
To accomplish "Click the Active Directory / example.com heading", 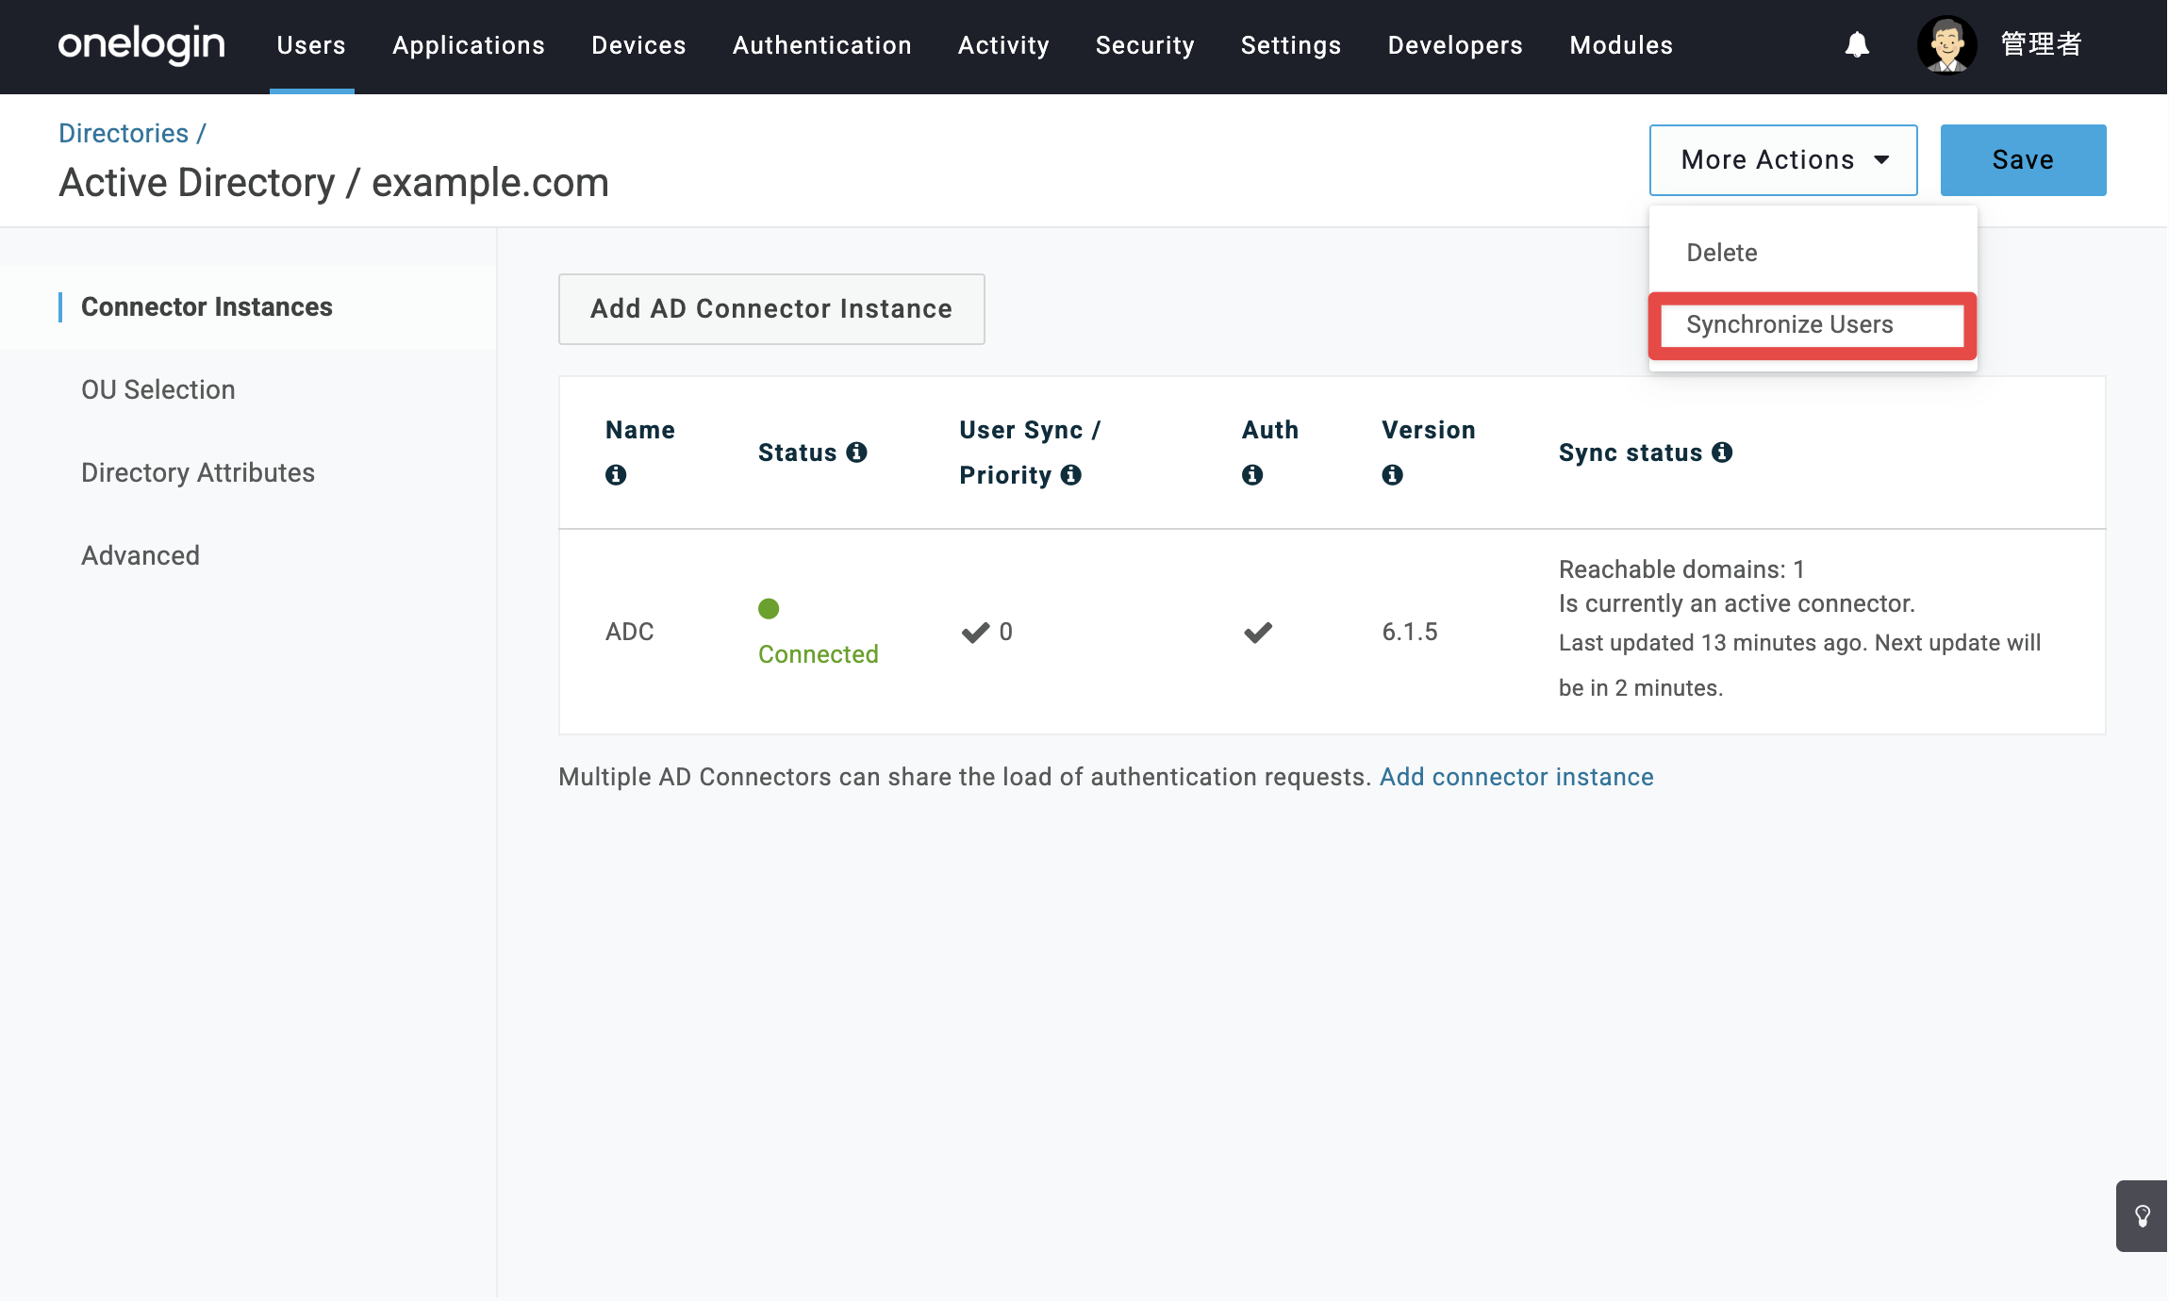I will click(334, 183).
